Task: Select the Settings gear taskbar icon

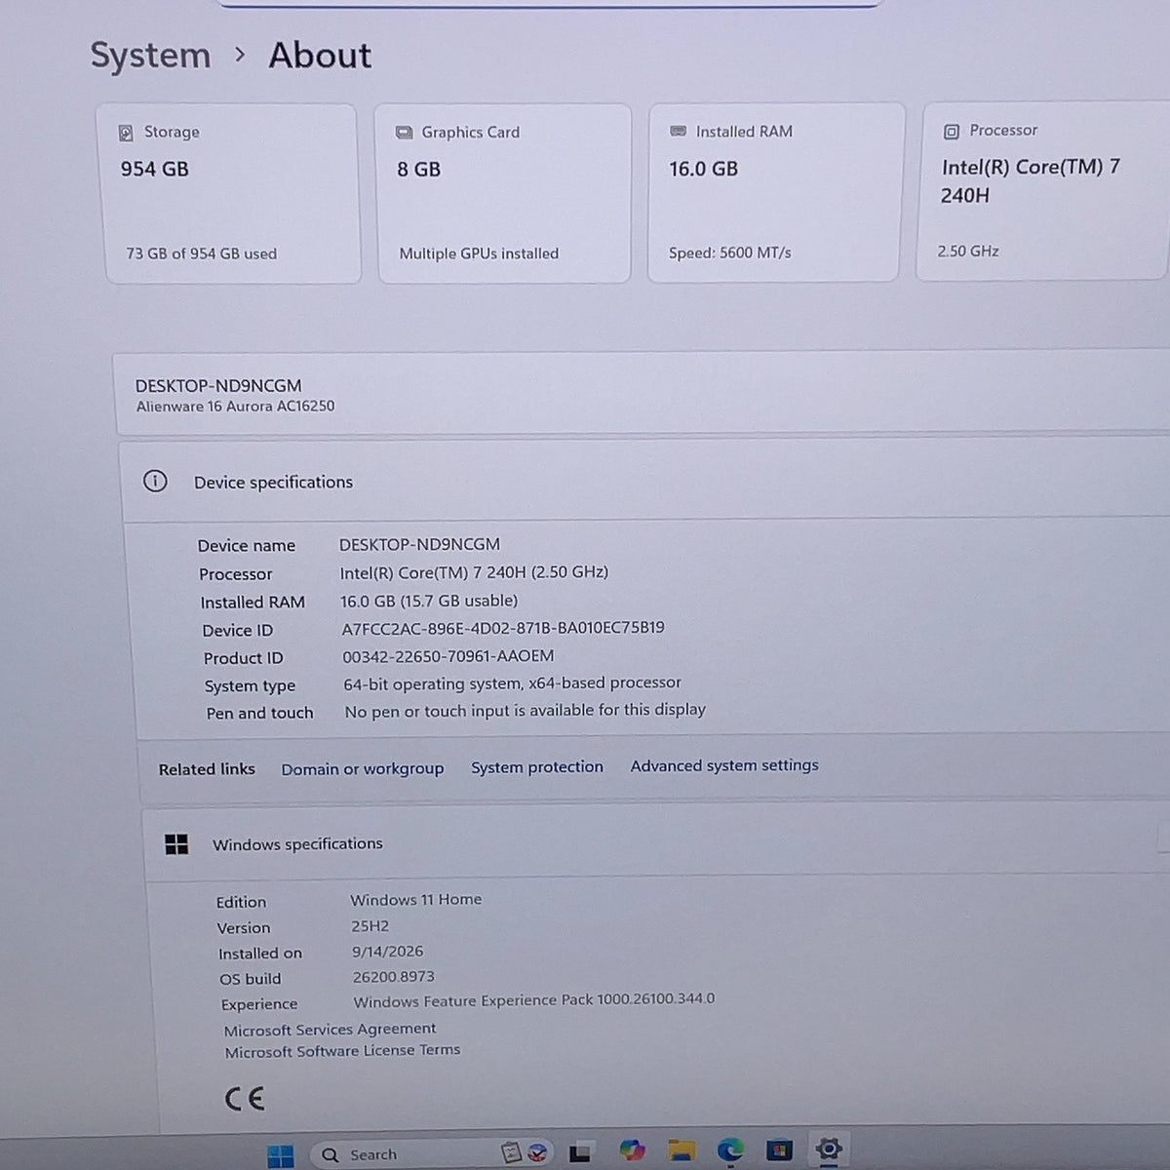Action: pos(829,1149)
